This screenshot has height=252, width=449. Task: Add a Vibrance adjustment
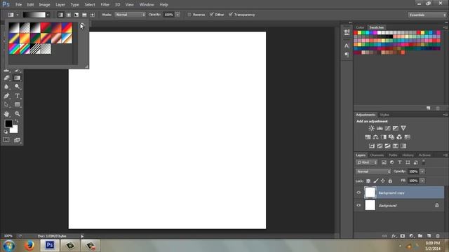403,128
